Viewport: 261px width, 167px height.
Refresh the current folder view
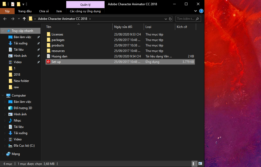[x=170, y=19]
